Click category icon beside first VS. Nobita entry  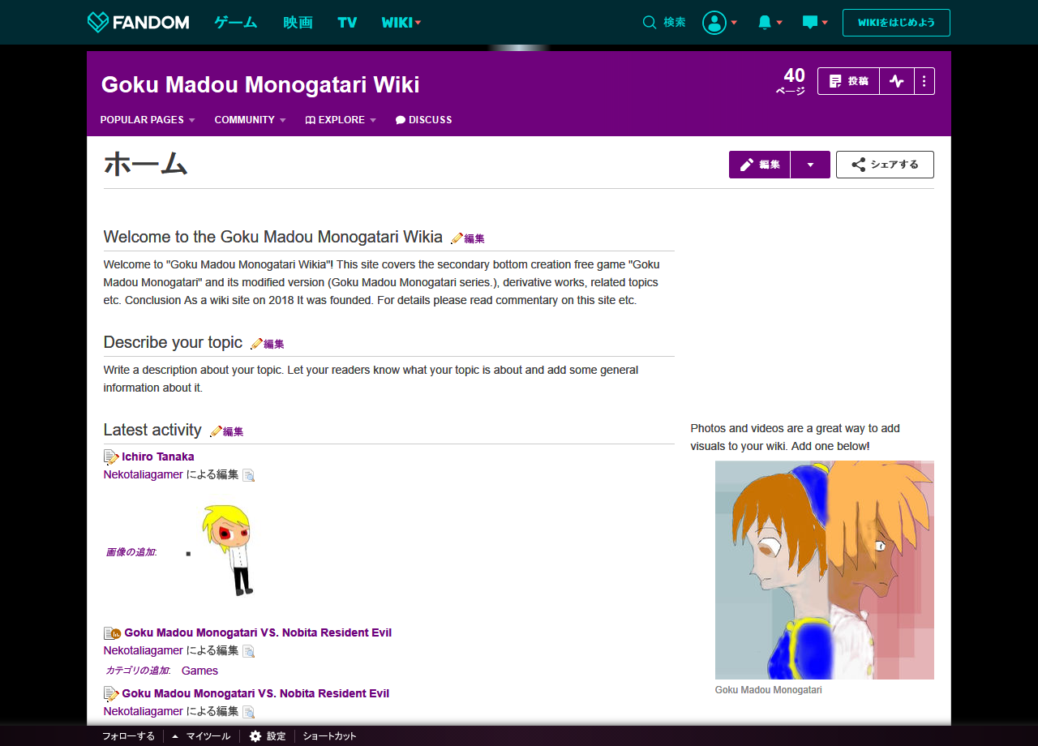[113, 632]
